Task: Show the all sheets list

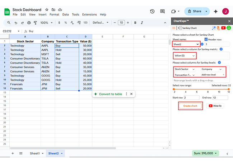Action: 21,153
